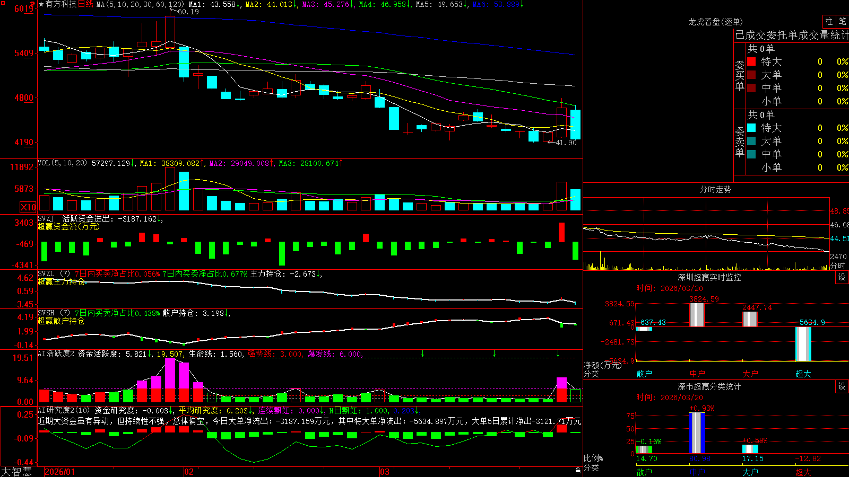Click the 超赢资金流(万元) label
Viewport: 849px width, 477px height.
(x=68, y=226)
